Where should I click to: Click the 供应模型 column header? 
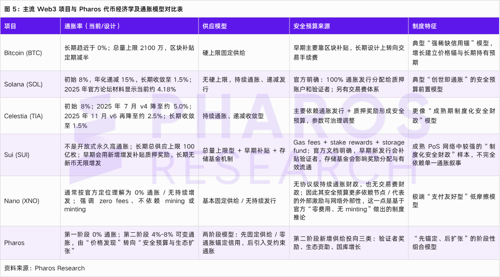click(215, 26)
